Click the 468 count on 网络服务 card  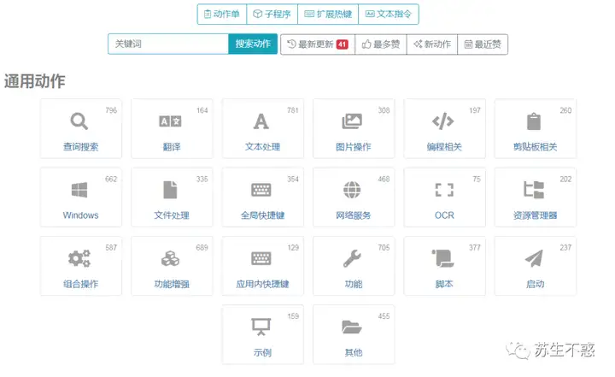pos(384,179)
